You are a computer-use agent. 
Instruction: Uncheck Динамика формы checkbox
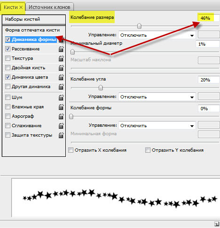tap(8, 40)
